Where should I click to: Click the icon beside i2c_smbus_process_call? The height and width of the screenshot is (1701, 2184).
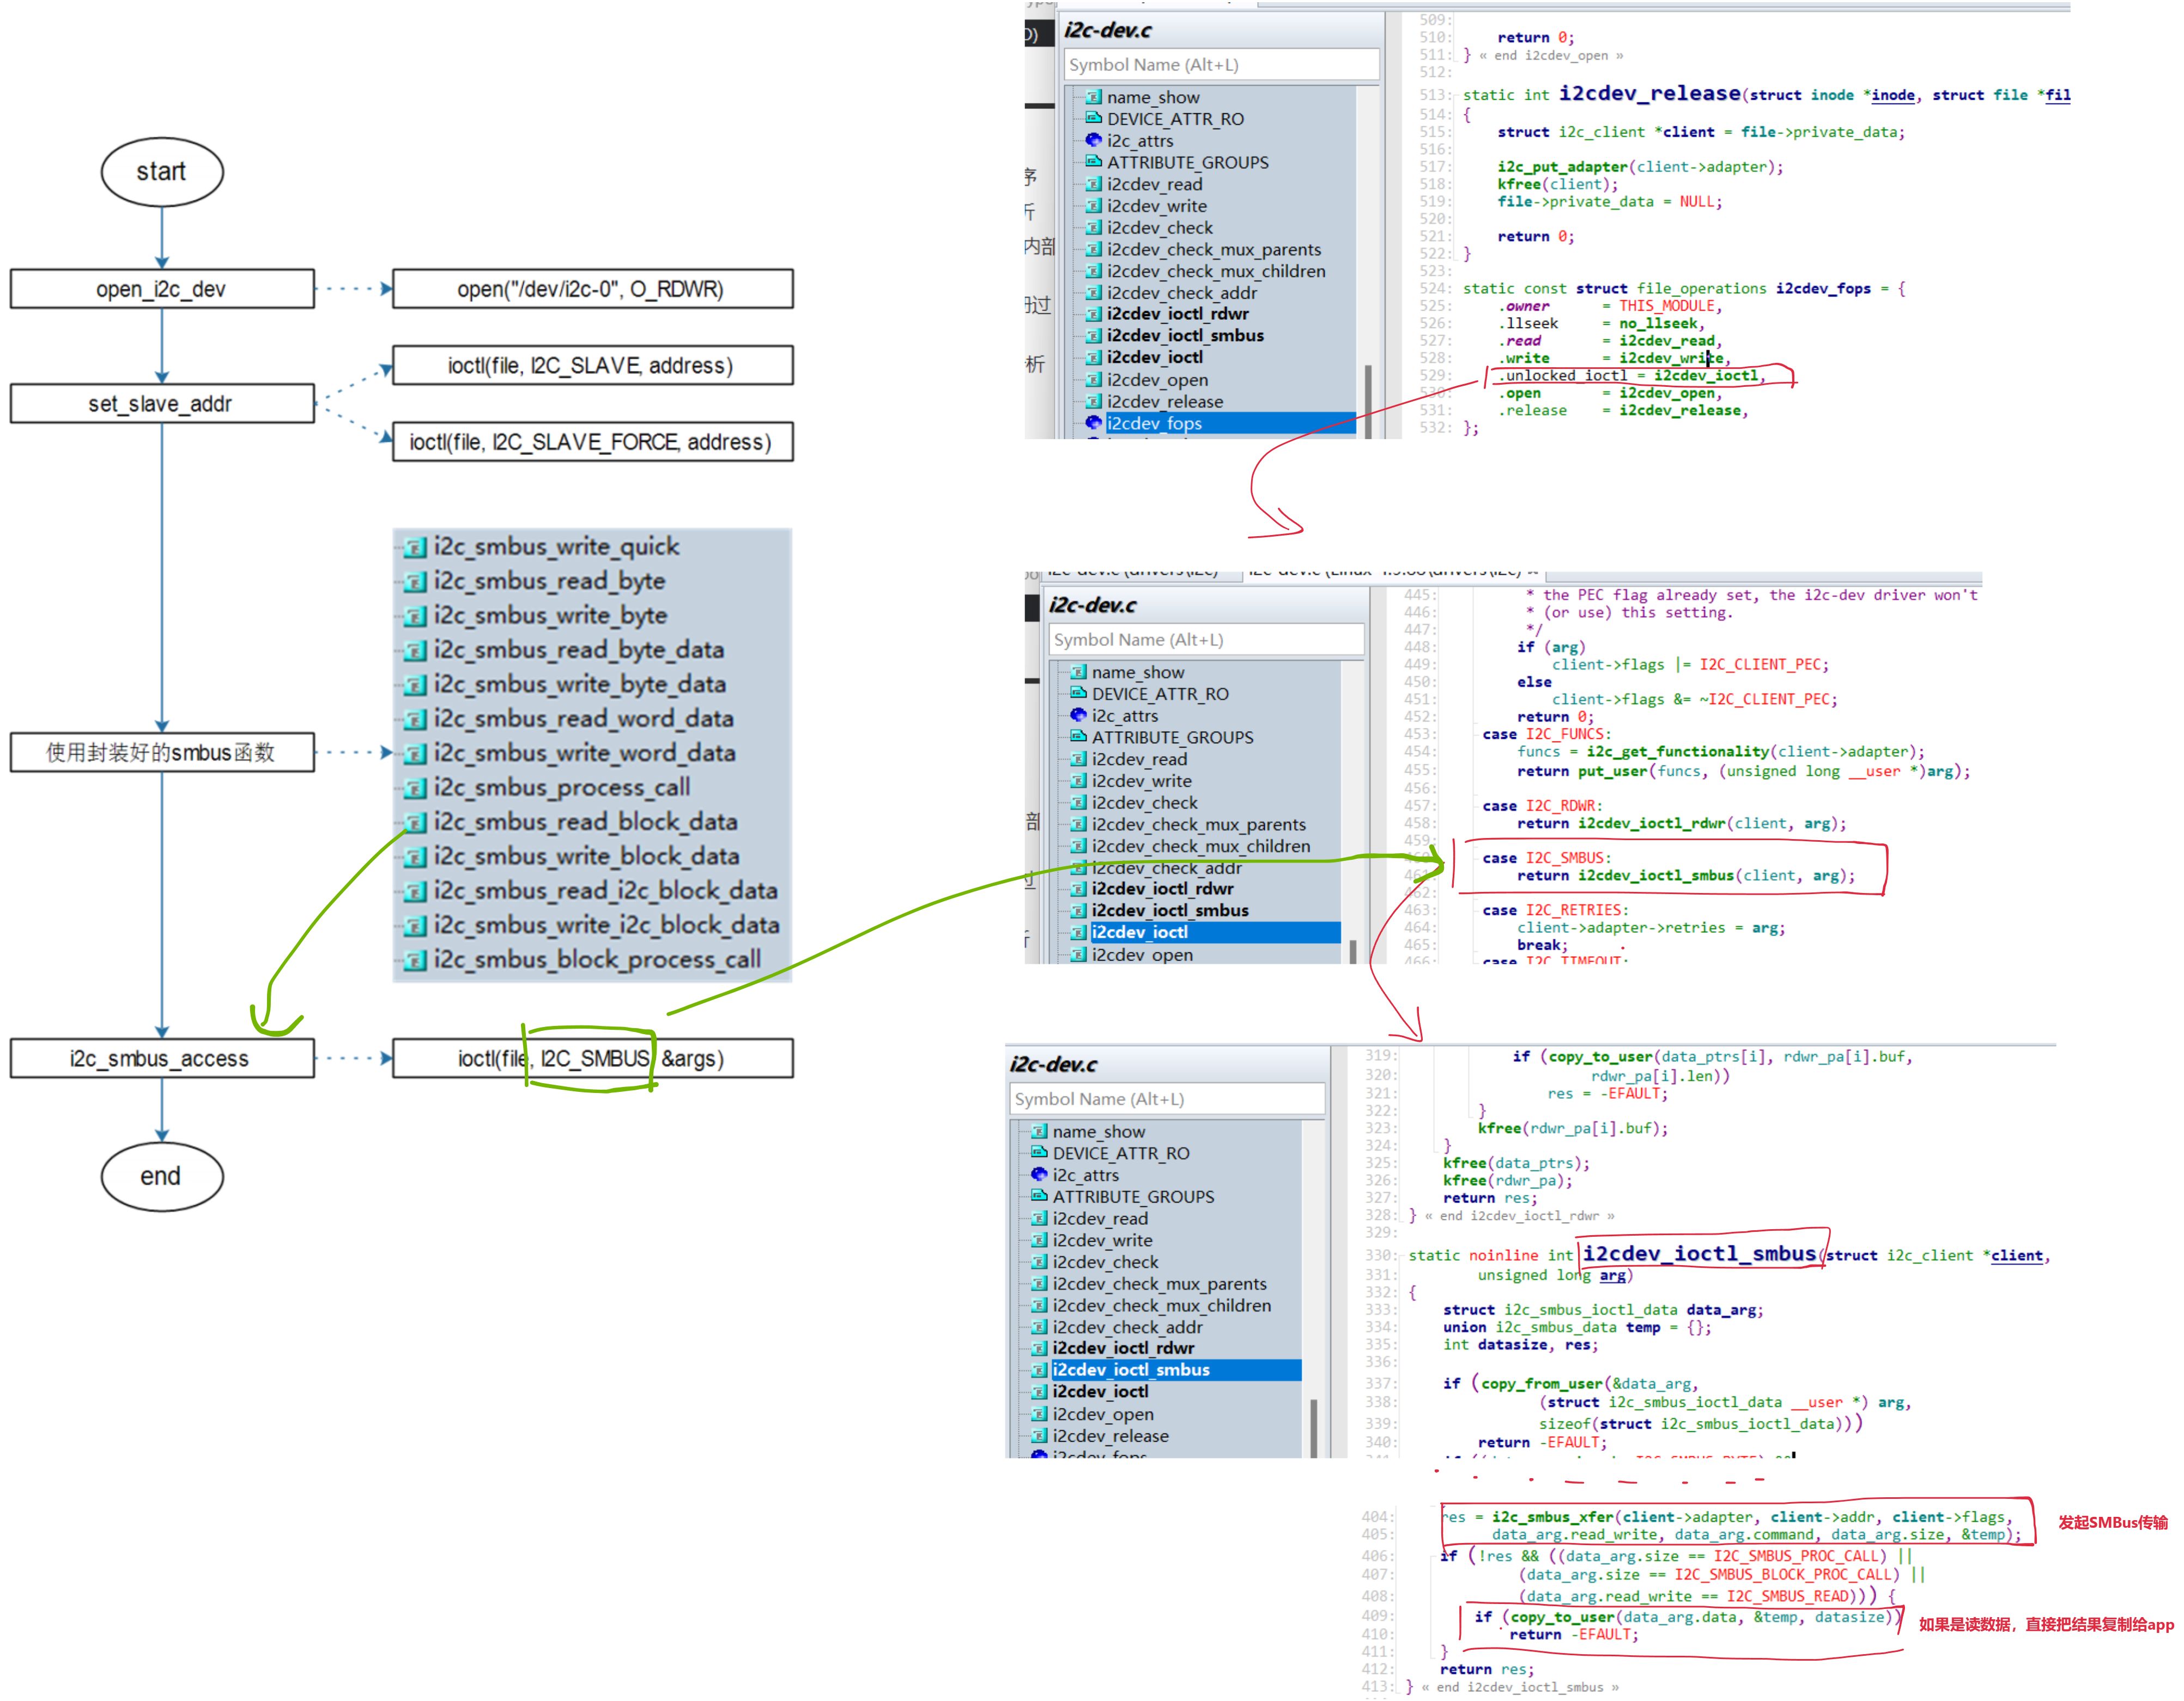[415, 789]
